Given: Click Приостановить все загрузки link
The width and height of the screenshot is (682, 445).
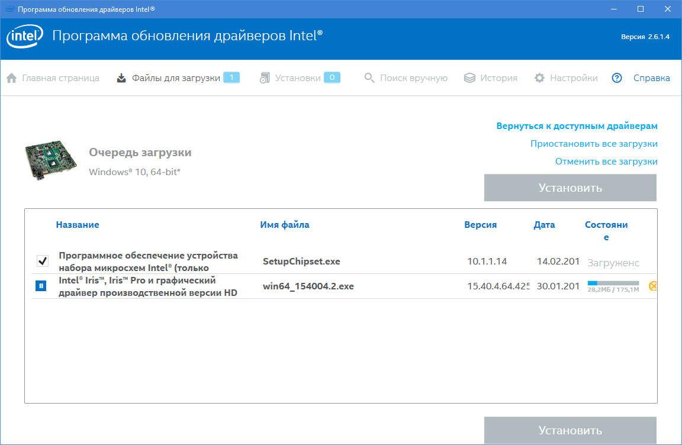Looking at the screenshot, I should pyautogui.click(x=594, y=144).
